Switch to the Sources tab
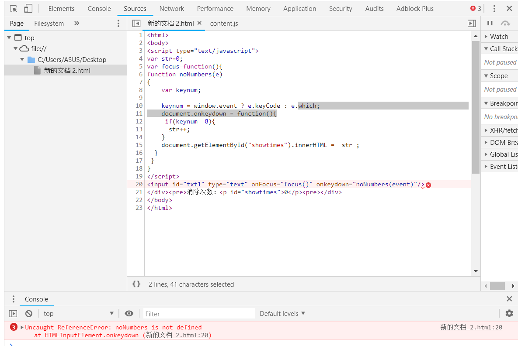 click(x=135, y=9)
